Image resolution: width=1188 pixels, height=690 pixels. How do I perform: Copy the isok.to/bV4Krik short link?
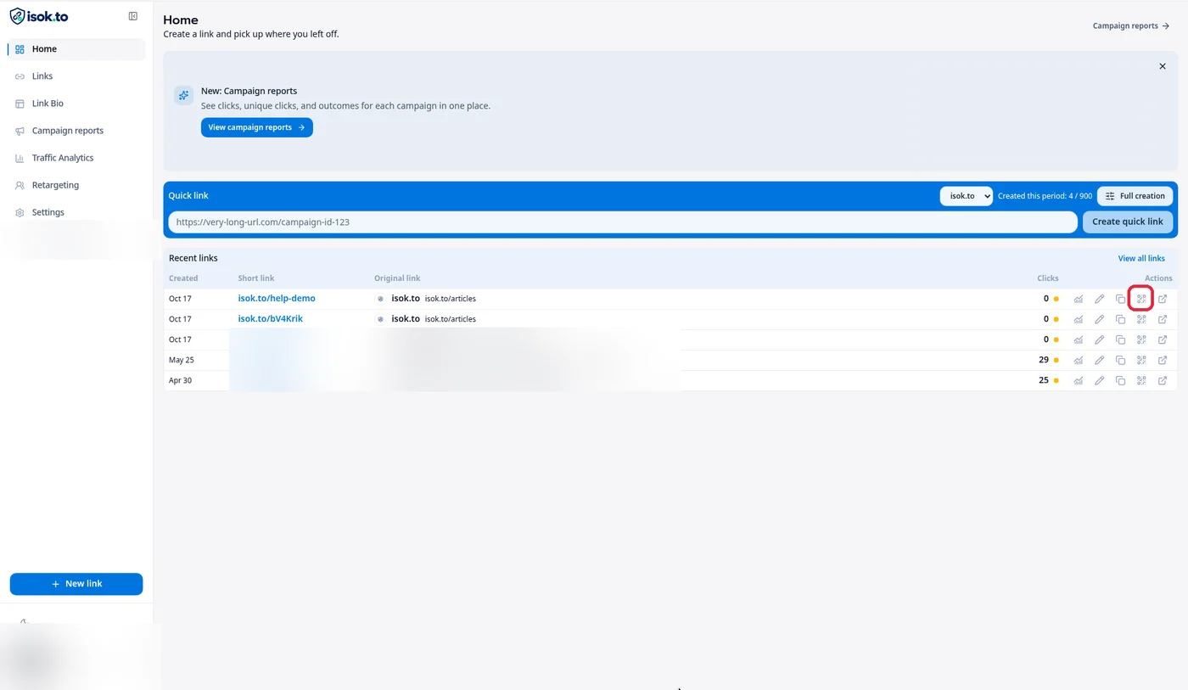(1120, 319)
